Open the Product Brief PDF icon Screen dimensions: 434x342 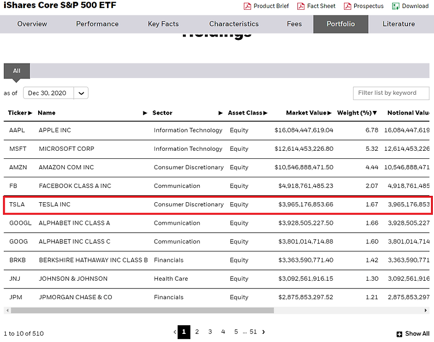(x=247, y=6)
